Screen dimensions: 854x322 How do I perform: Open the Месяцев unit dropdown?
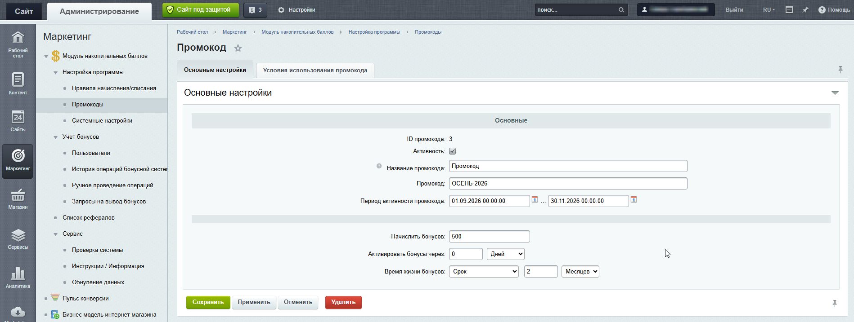(x=580, y=272)
